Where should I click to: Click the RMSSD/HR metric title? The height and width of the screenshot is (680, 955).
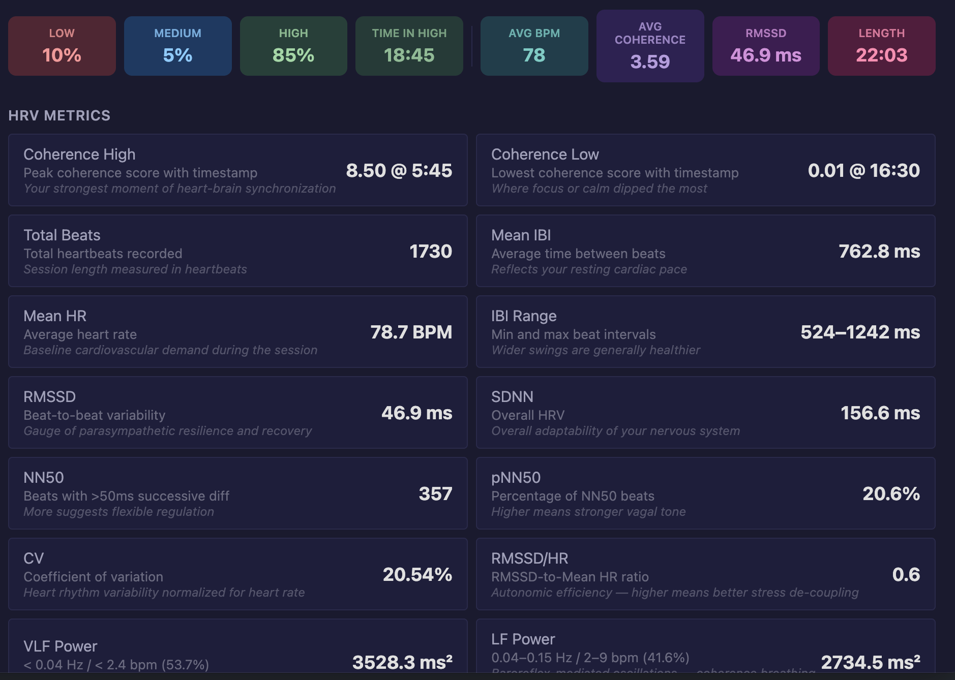point(529,559)
